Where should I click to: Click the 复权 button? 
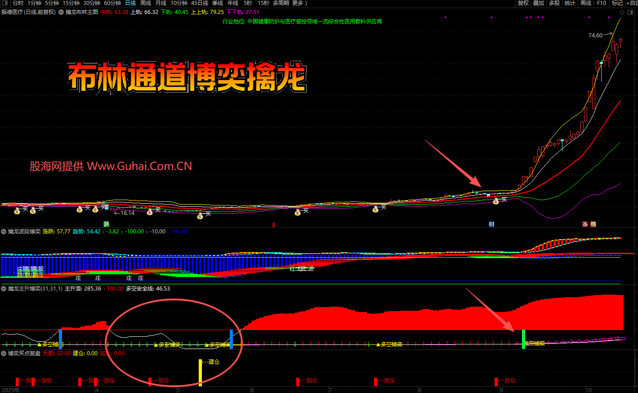(x=523, y=3)
